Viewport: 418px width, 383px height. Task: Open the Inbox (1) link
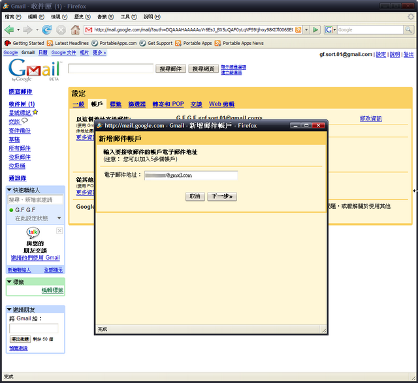tap(22, 104)
